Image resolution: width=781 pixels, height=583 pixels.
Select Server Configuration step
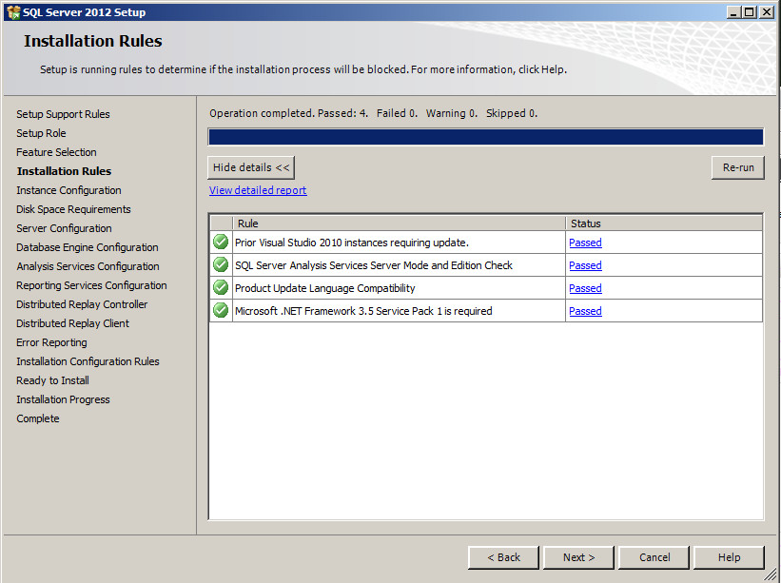pos(64,228)
